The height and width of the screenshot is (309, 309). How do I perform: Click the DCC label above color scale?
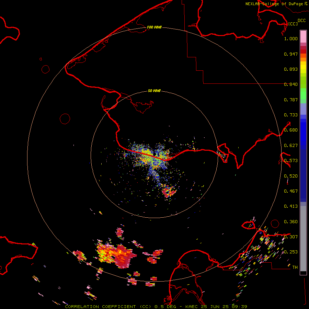pyautogui.click(x=301, y=21)
